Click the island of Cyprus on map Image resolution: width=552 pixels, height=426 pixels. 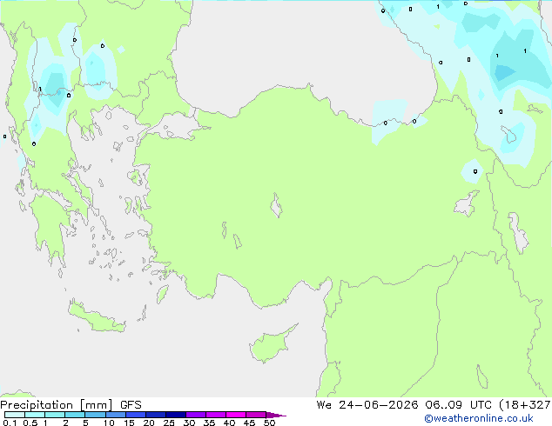271,344
